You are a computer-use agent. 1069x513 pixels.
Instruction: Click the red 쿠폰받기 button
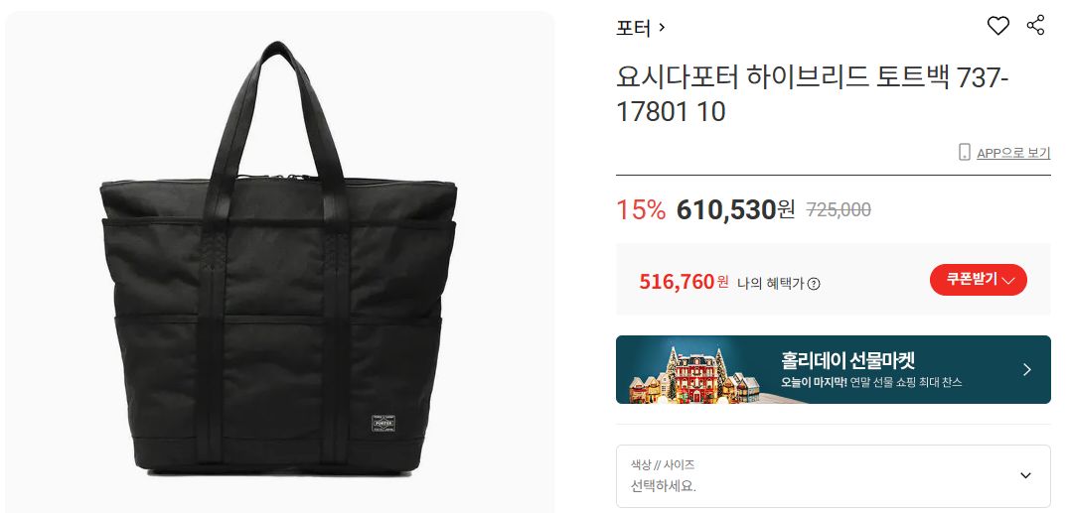(978, 280)
